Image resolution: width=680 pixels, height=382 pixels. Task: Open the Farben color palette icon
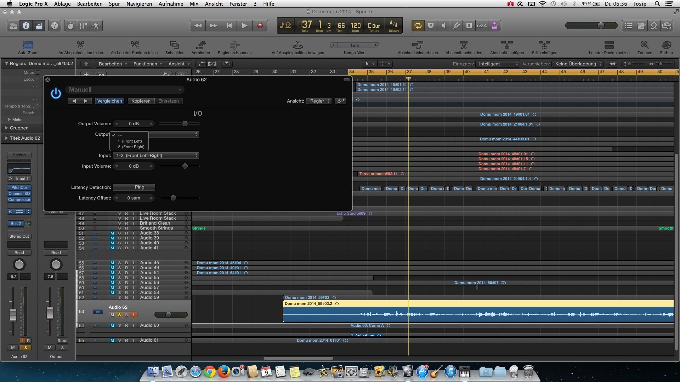click(x=666, y=45)
